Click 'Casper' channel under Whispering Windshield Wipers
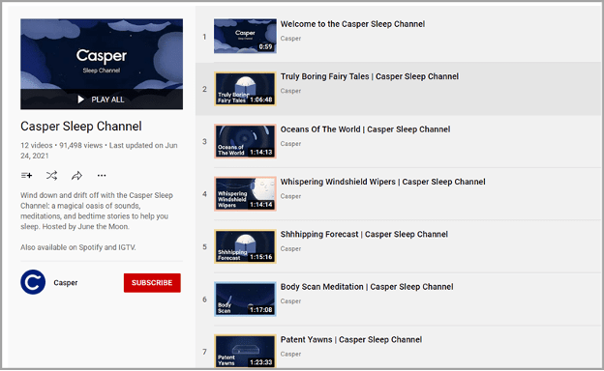The width and height of the screenshot is (604, 371). (x=290, y=196)
